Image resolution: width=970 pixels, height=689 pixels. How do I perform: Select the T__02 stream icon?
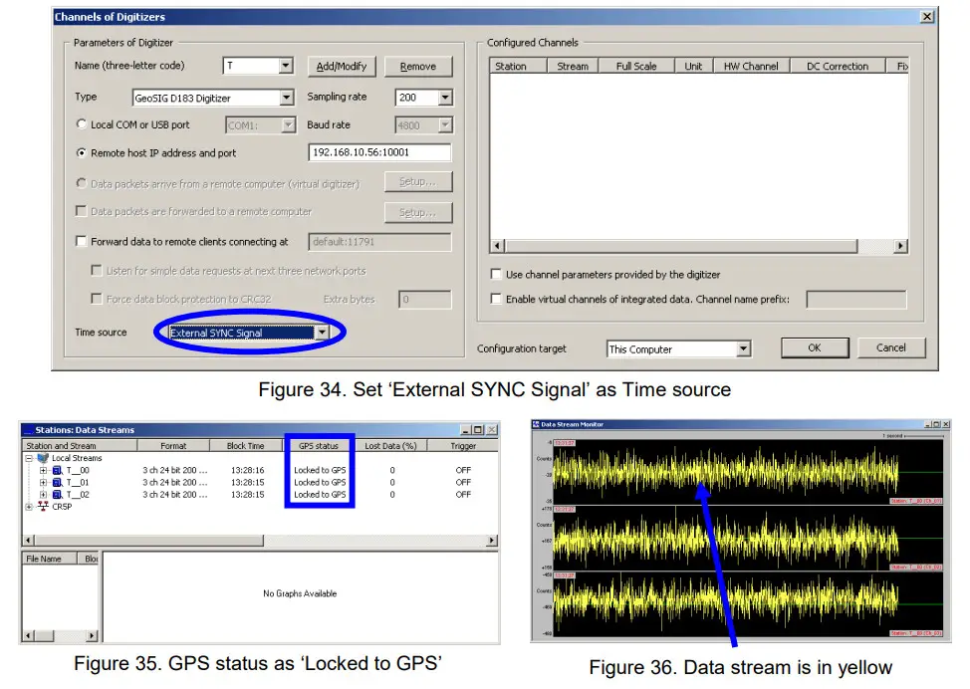(57, 493)
